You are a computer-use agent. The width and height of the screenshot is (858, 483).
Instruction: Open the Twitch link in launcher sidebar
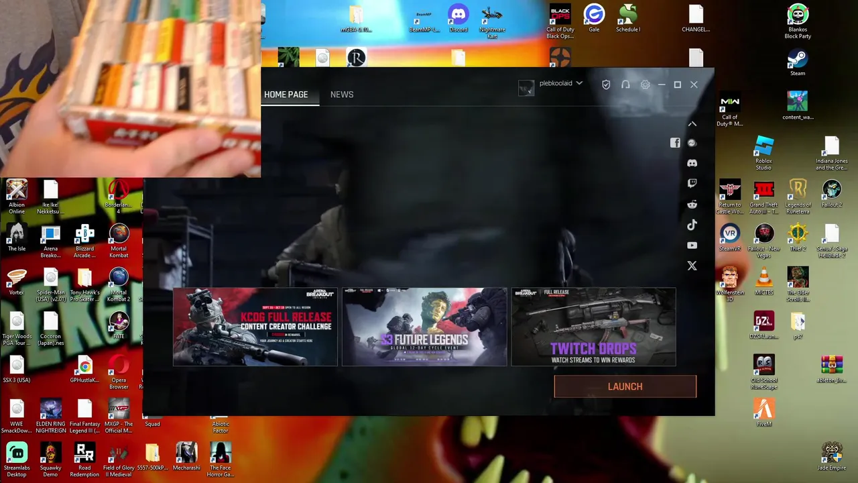[x=692, y=183]
